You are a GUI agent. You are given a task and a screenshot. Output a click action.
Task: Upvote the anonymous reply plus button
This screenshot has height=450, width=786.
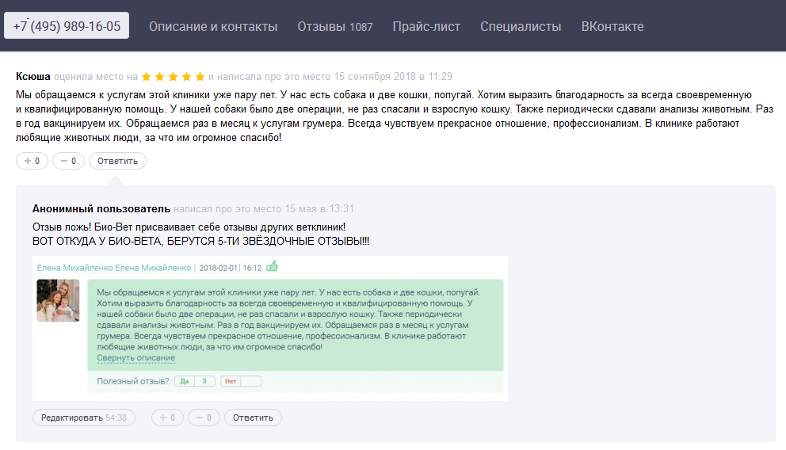(167, 418)
